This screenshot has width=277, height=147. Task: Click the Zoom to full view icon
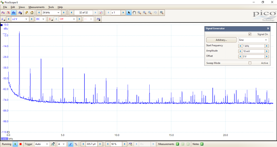click(162, 13)
